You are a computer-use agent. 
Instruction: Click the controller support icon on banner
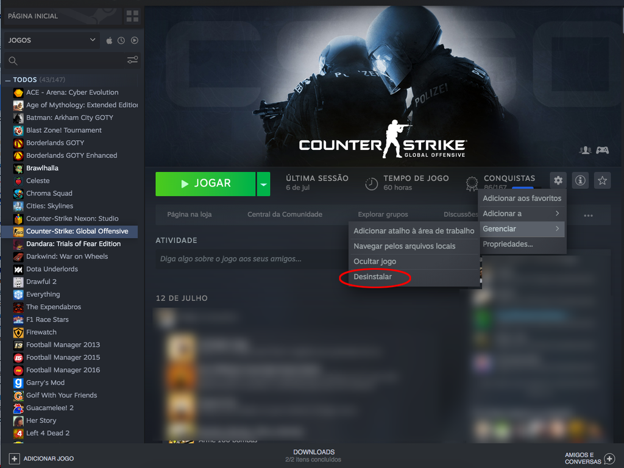click(602, 150)
